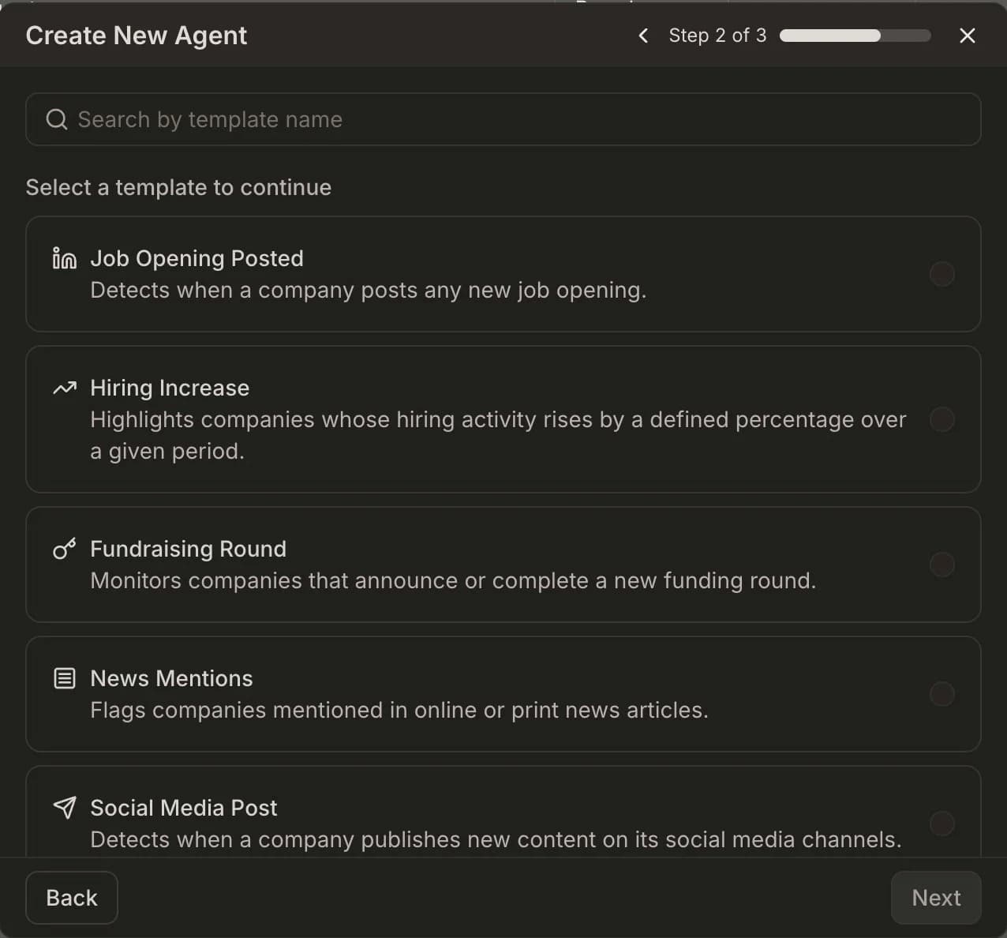
Task: Choose the Hiring Increase template card
Action: point(503,419)
